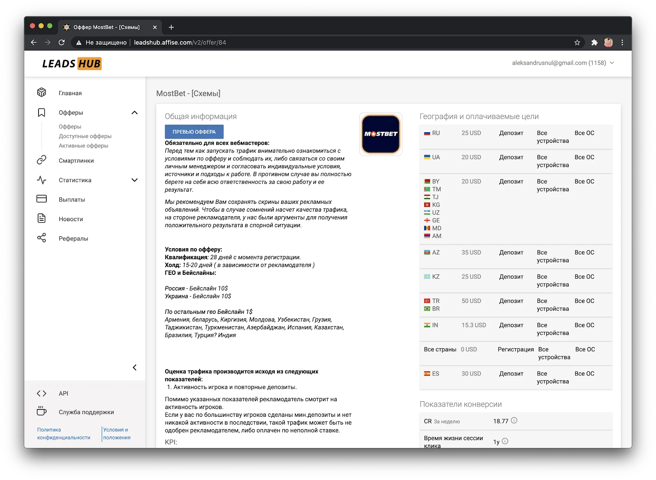Click the pulse icon beside Статистика
656x480 pixels.
41,180
